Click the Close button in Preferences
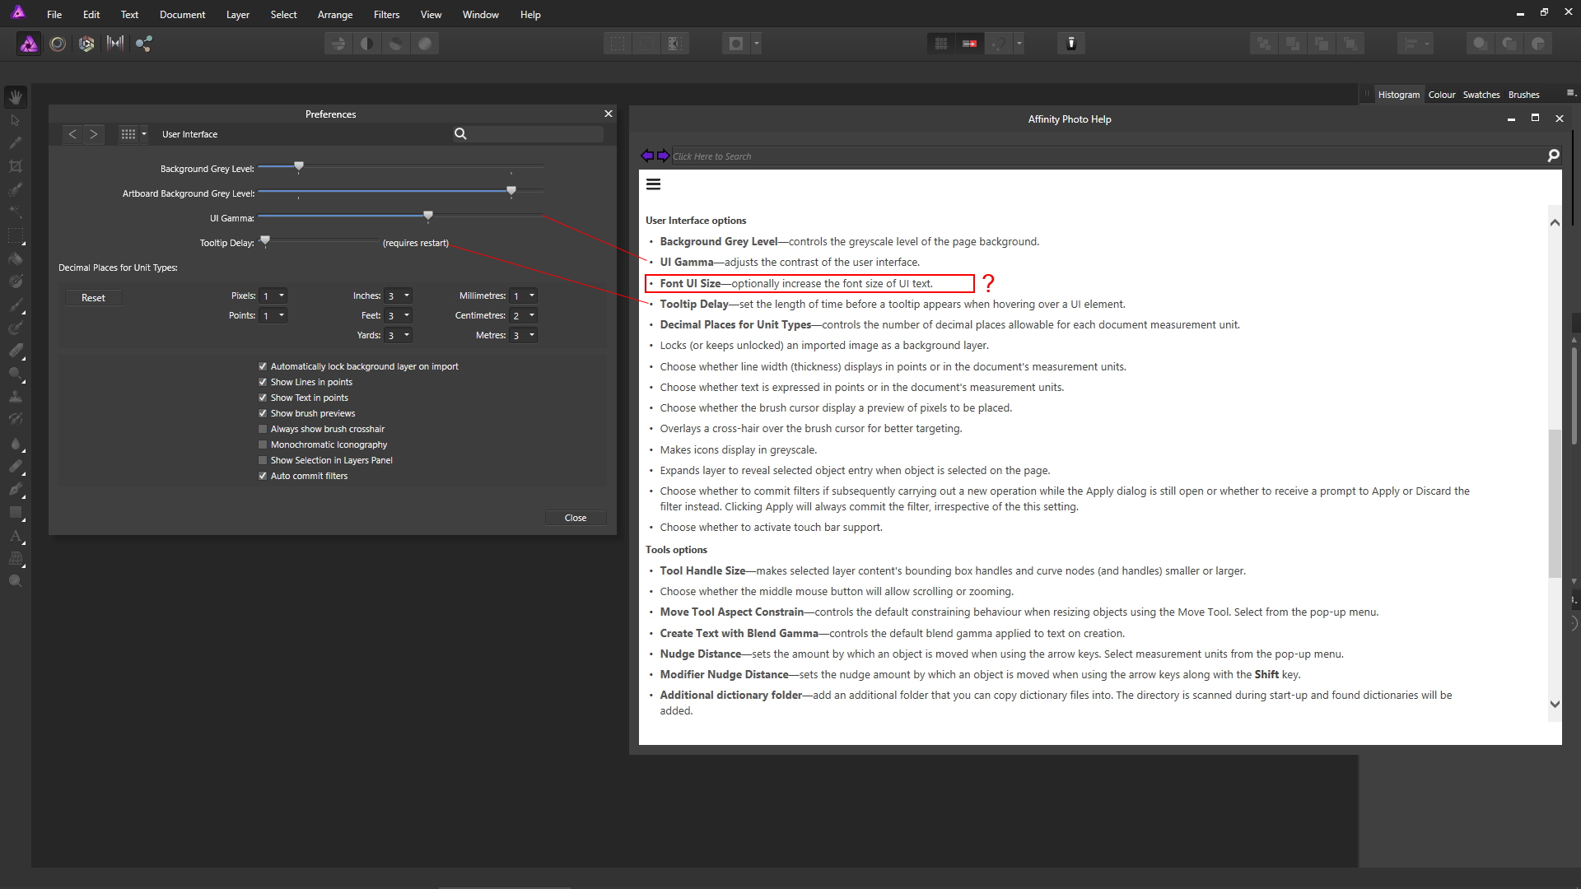 coord(575,518)
